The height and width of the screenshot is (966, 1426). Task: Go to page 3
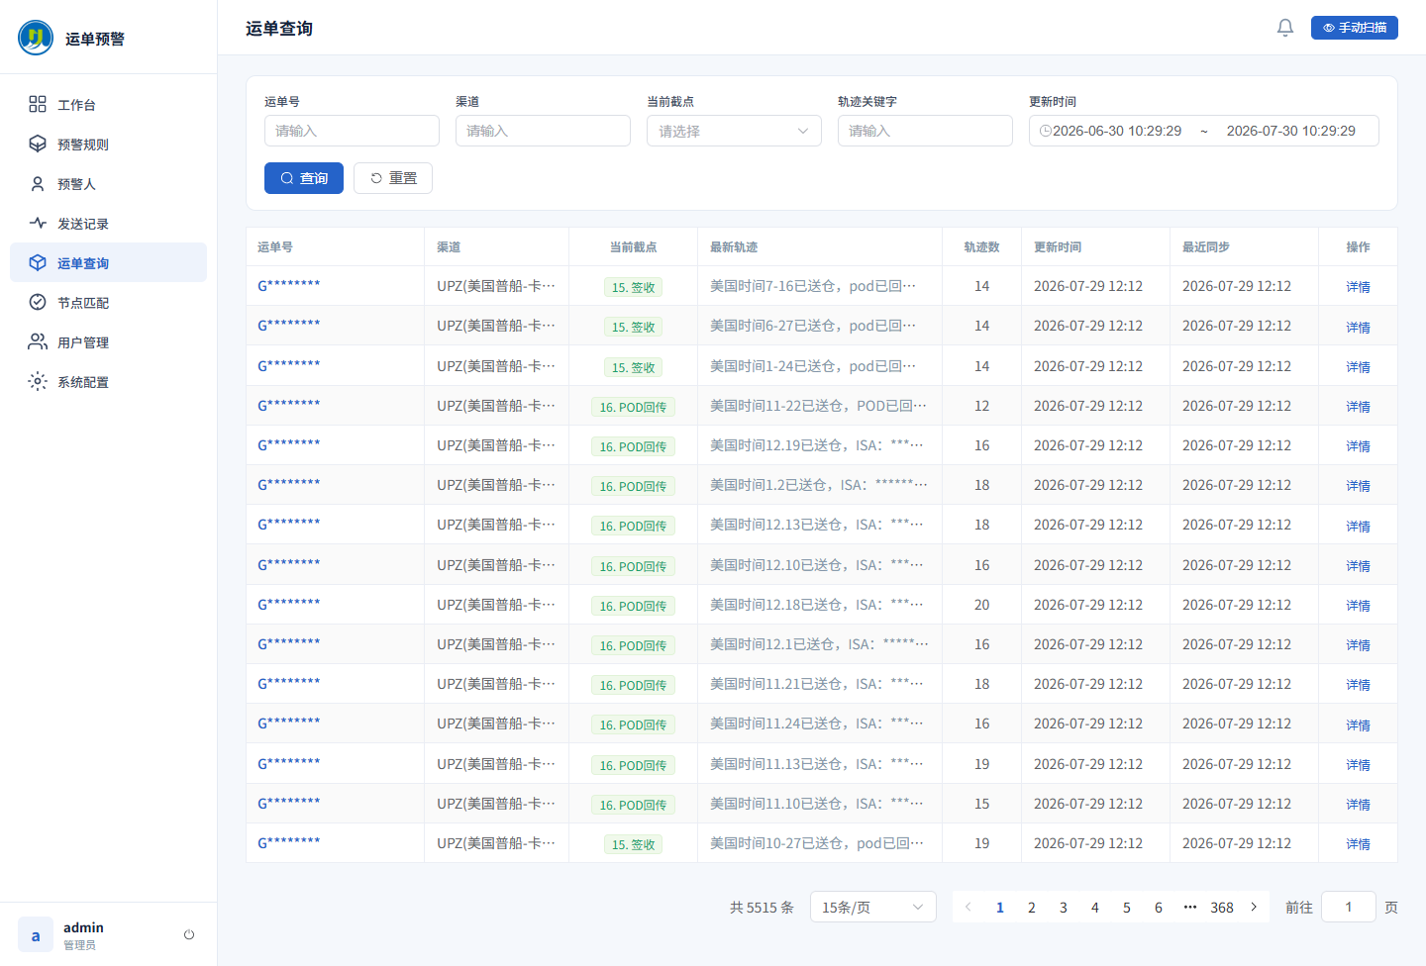click(x=1064, y=907)
